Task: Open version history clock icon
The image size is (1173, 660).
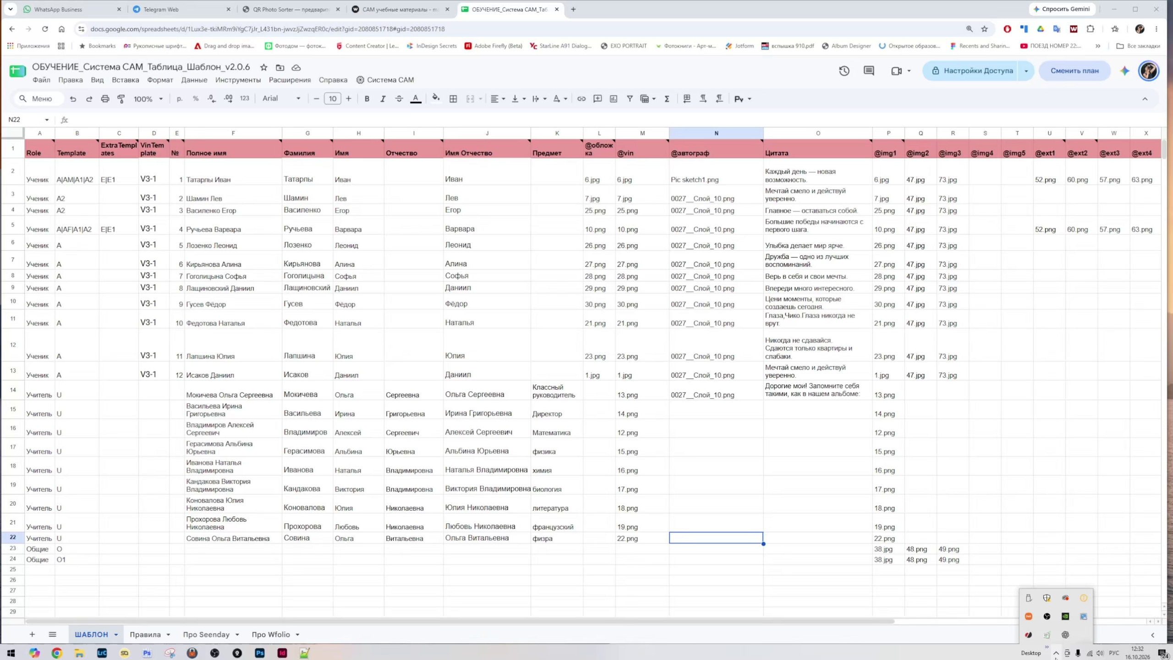Action: click(844, 71)
